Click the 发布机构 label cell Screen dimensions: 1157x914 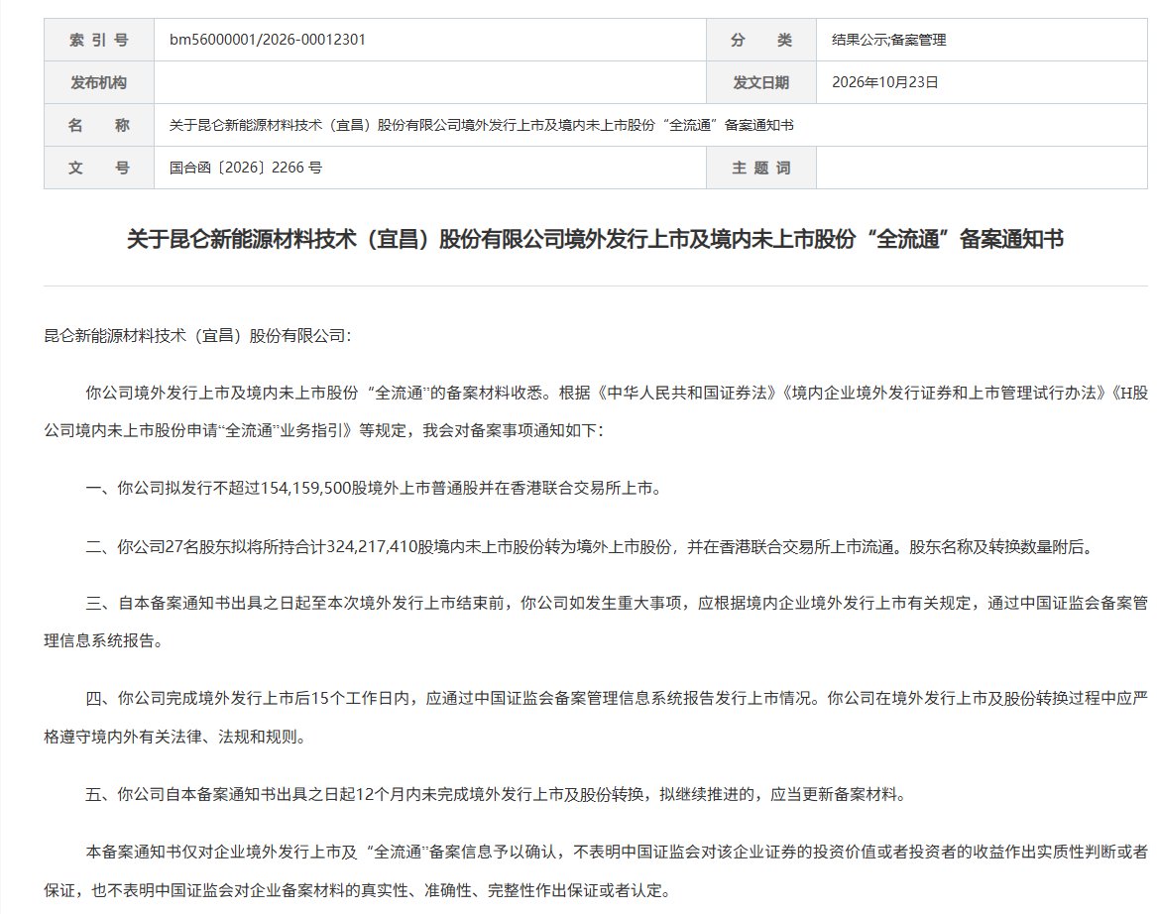99,82
